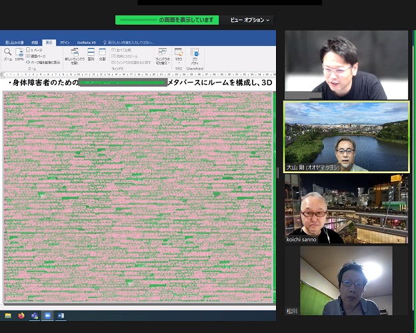Viewport: 416px width, 333px height.
Task: Click the Split (分割) window icon
Action: (x=102, y=53)
